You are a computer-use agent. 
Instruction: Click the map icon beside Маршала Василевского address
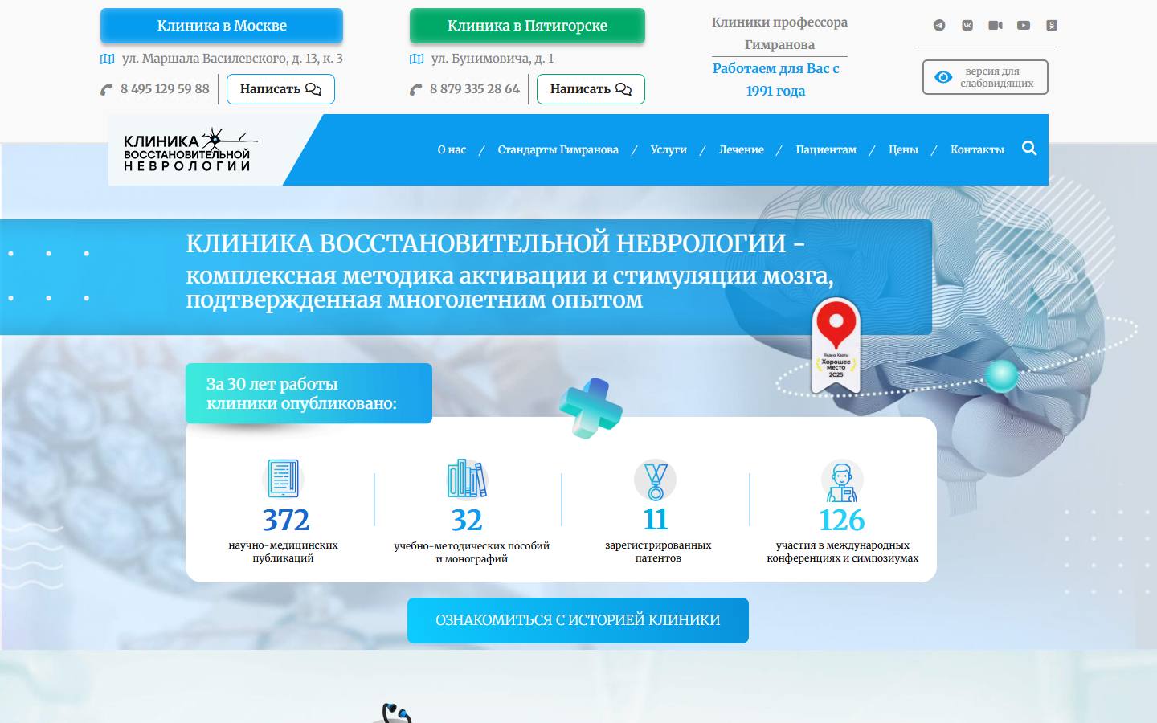click(108, 59)
